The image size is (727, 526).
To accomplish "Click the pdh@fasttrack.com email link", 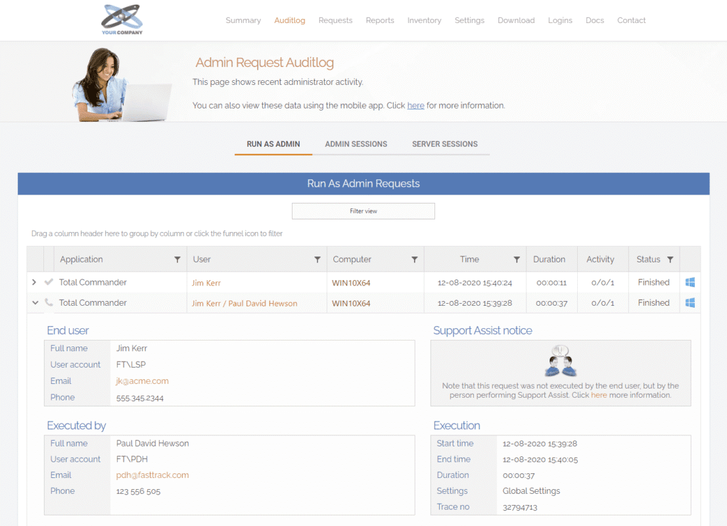I will (152, 475).
